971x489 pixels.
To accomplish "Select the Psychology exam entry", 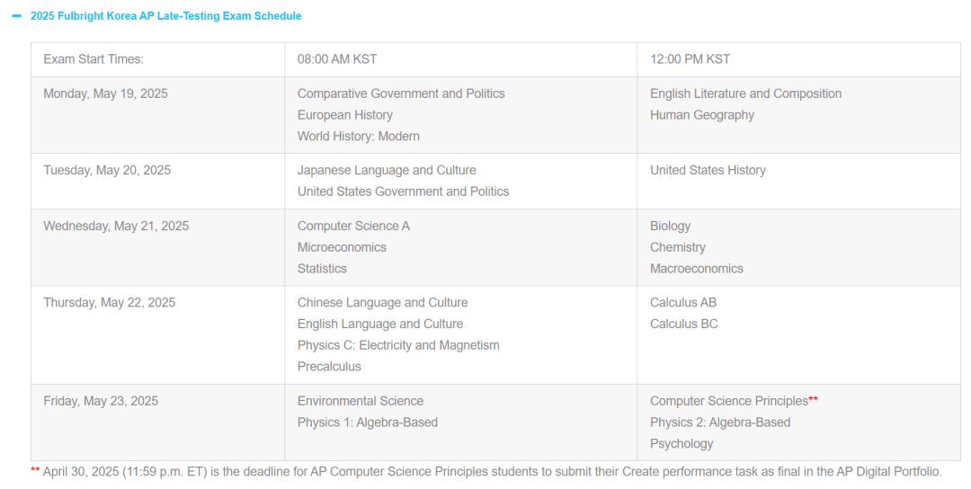I will [681, 444].
